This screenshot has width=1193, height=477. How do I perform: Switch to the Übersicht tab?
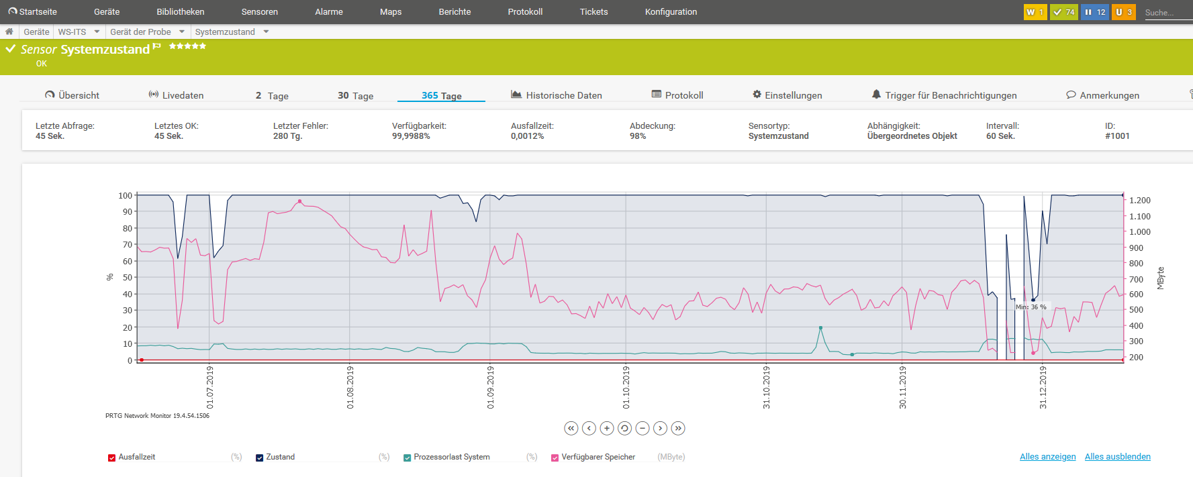click(72, 95)
